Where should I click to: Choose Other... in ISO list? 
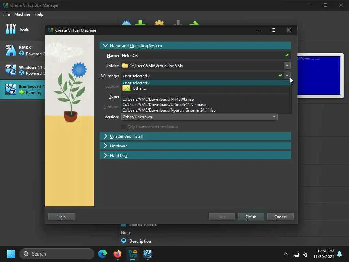(x=206, y=88)
